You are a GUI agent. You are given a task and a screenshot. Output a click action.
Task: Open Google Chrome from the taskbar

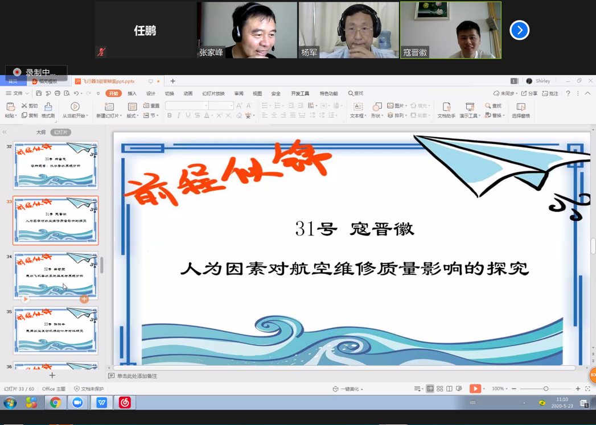(55, 402)
